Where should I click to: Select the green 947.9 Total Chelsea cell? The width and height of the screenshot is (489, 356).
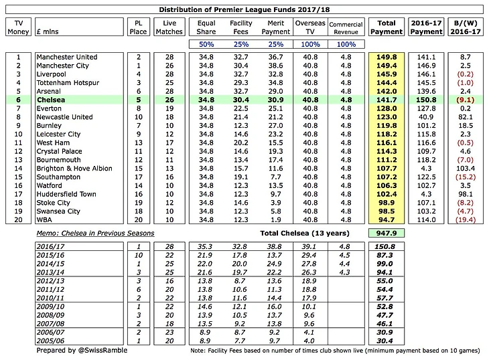386,233
